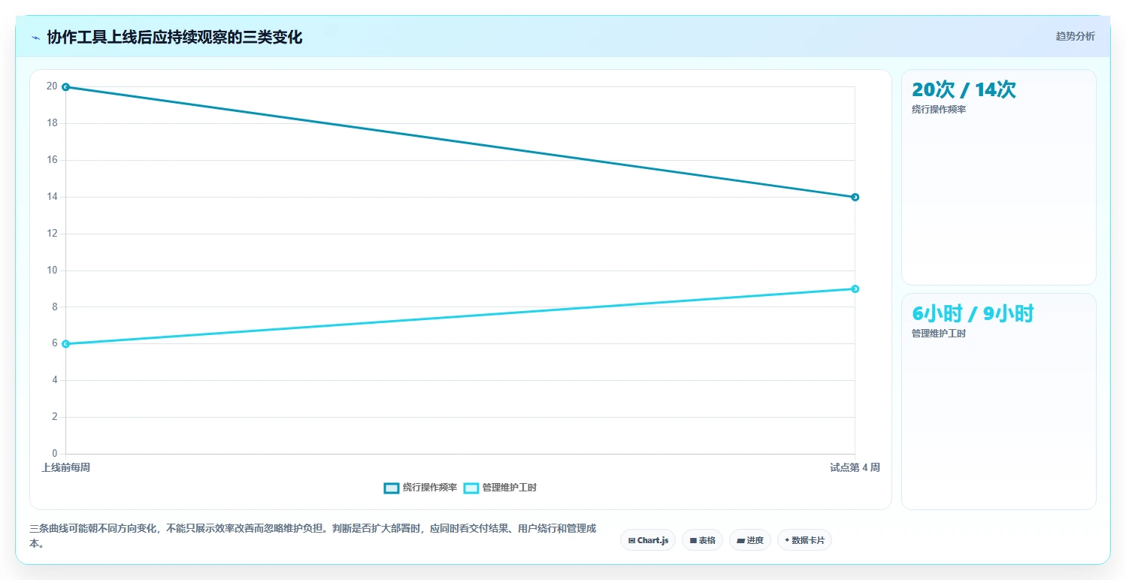Click the 绕行操作频率 data point at value 20
The height and width of the screenshot is (580, 1126).
pyautogui.click(x=65, y=87)
